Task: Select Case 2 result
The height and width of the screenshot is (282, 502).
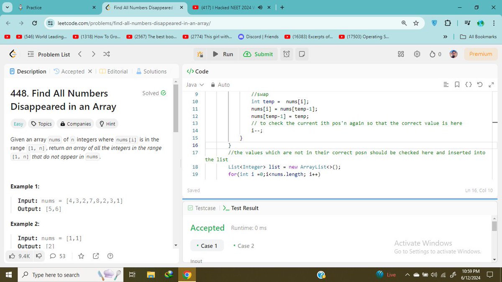Action: (243, 246)
